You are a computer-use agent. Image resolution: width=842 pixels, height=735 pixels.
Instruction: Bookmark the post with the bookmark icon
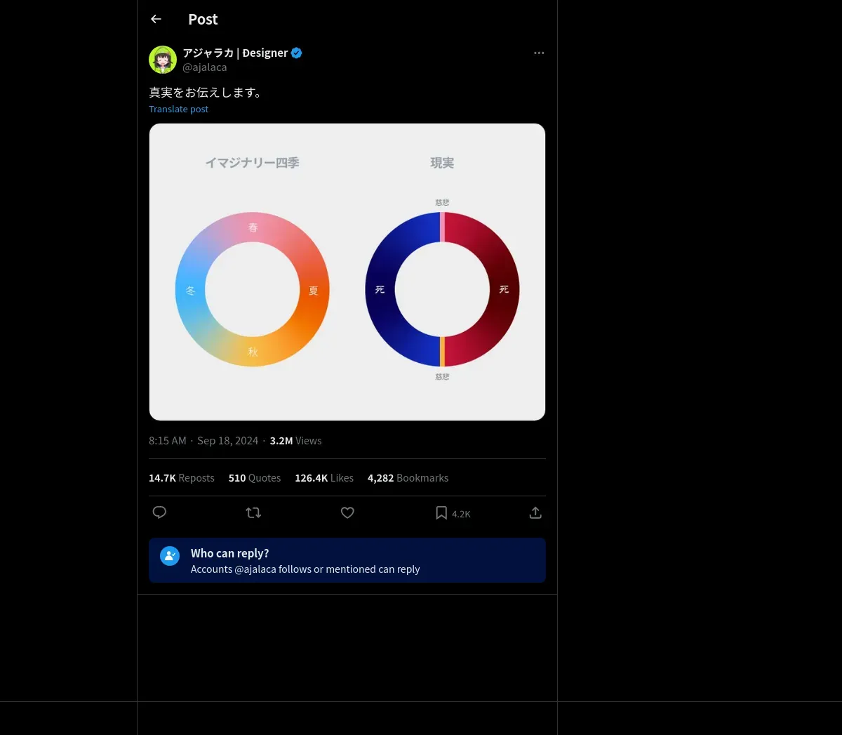coord(441,513)
